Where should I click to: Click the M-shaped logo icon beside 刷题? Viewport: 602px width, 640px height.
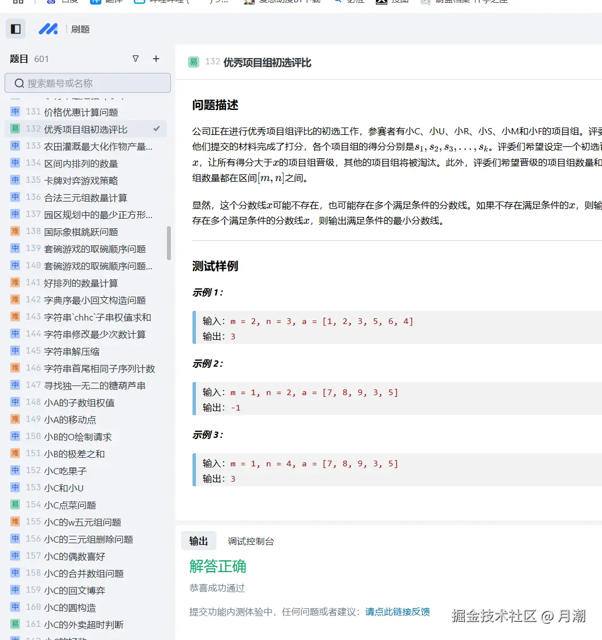click(x=48, y=29)
